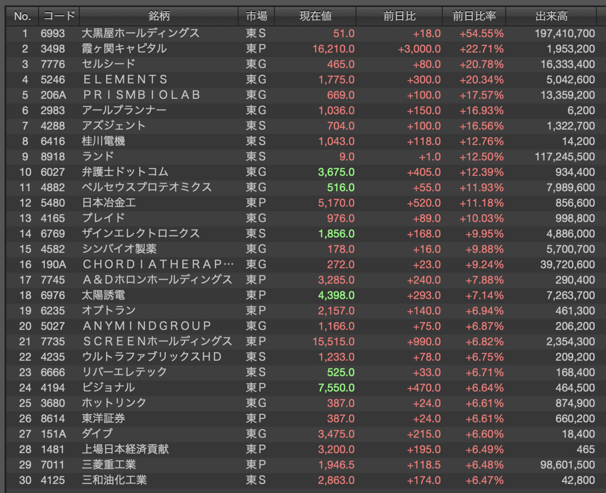Select rank number 1

pyautogui.click(x=25, y=33)
